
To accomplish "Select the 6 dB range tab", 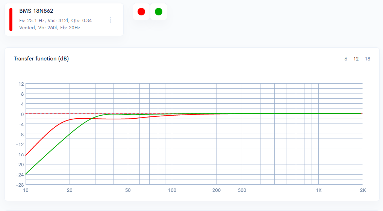I will point(346,59).
